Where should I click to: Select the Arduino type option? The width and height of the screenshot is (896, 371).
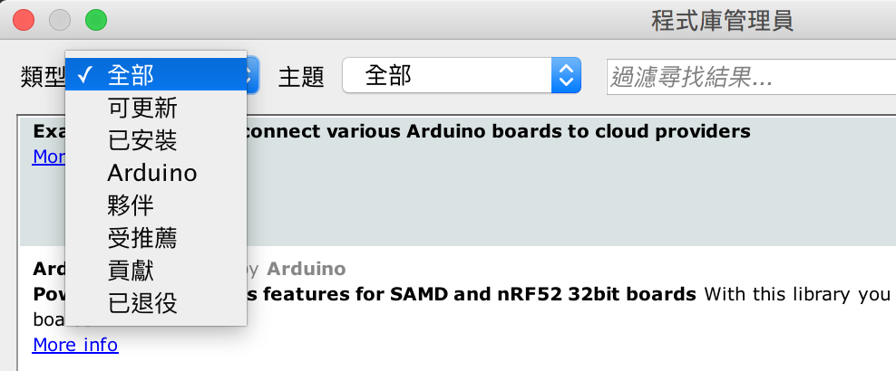click(x=151, y=173)
